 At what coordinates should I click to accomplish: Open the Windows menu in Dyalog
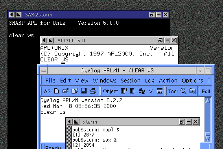pyautogui.click(x=105, y=81)
